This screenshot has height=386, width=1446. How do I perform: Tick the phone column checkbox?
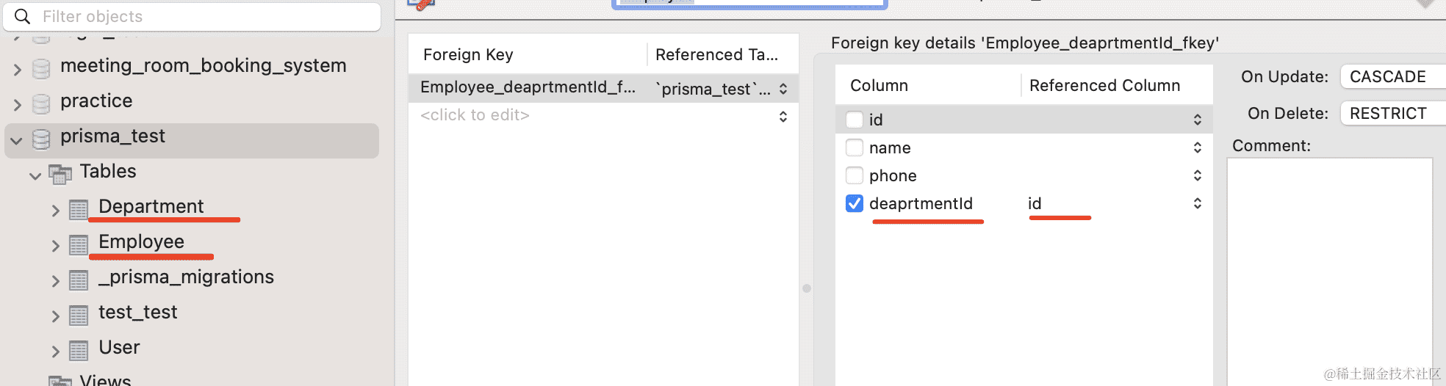tap(855, 175)
